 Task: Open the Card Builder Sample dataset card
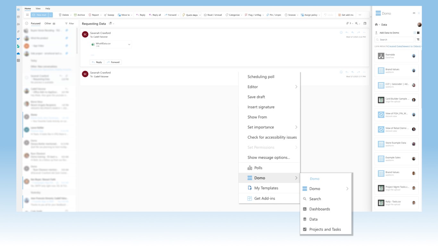pos(397,100)
